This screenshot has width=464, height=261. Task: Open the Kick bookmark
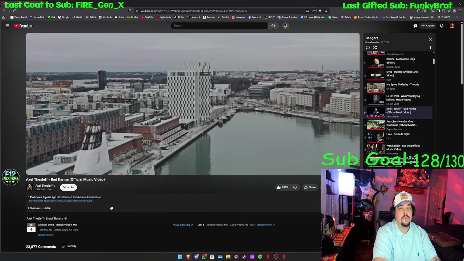pos(51,17)
